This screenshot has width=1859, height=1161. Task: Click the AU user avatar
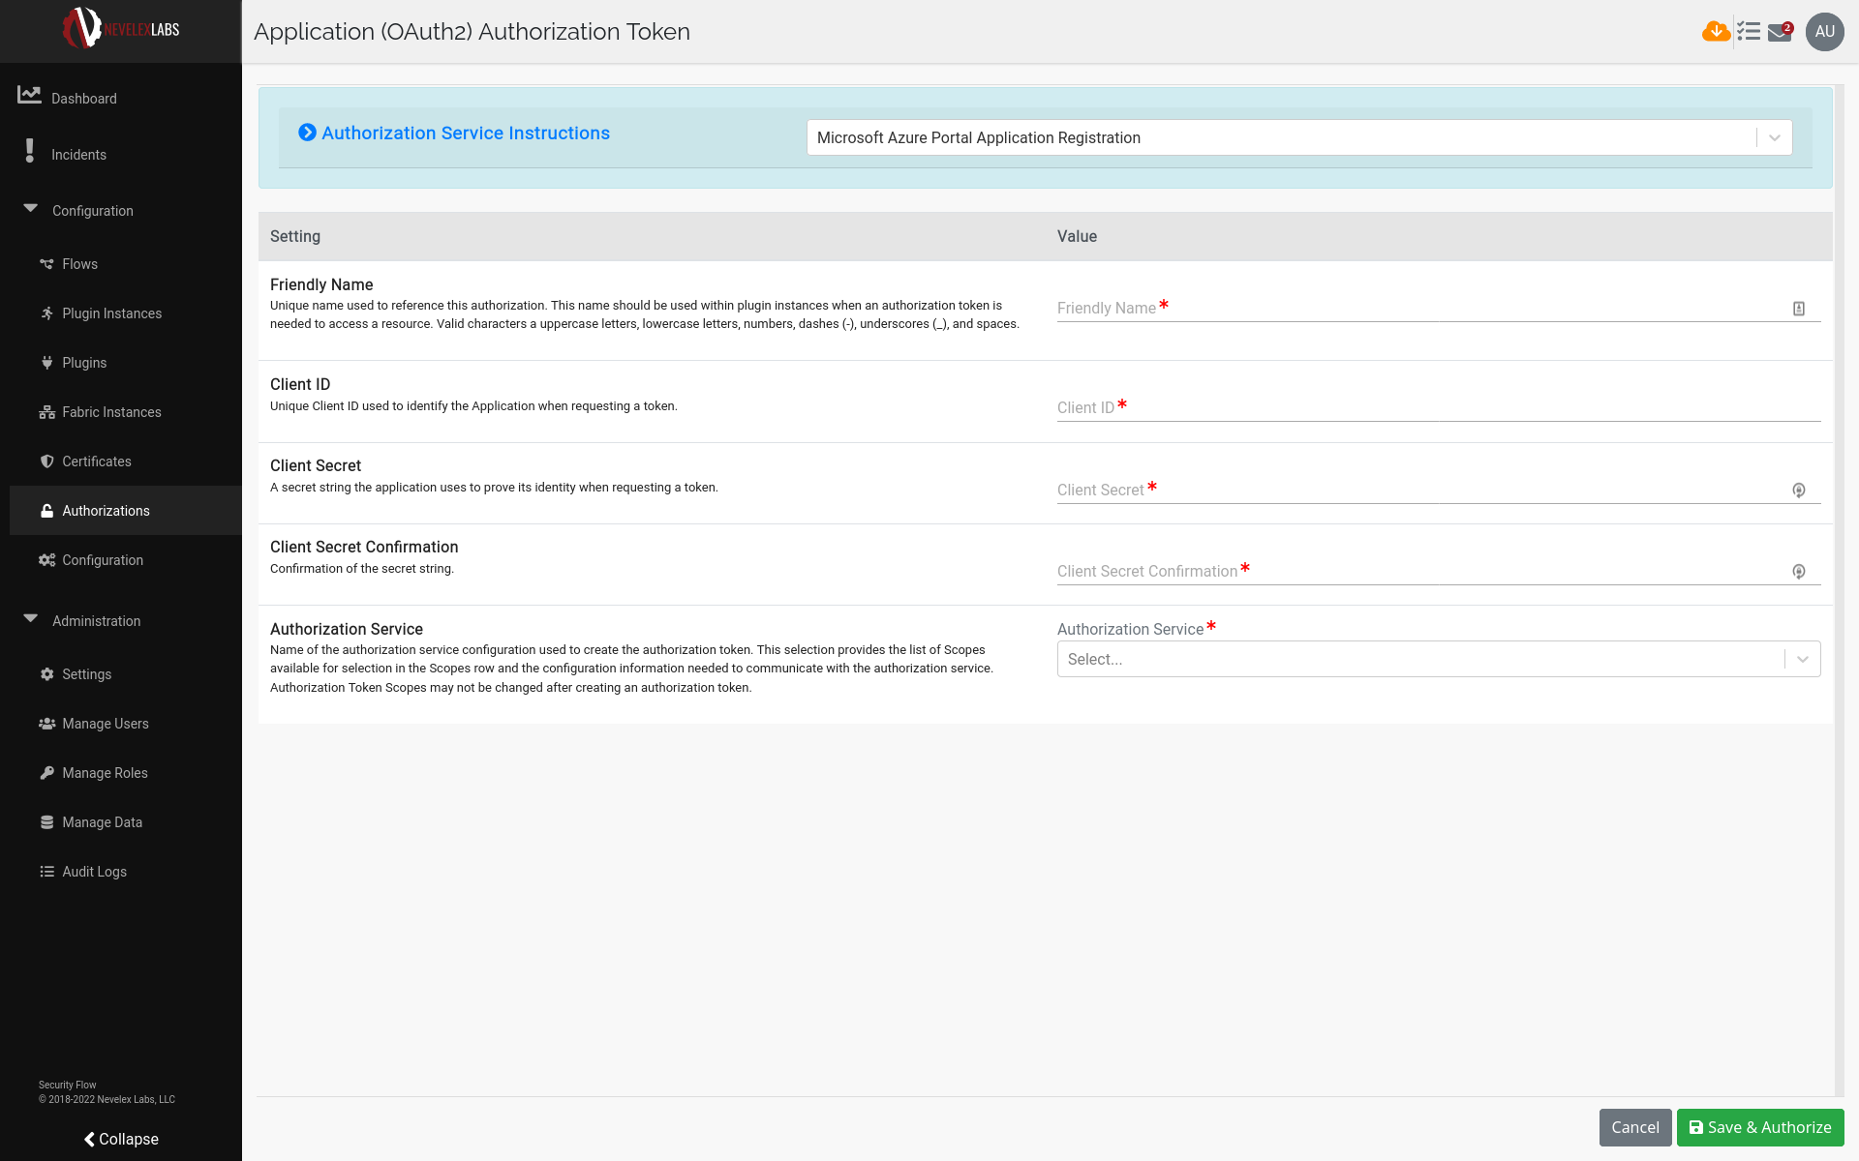1824,31
